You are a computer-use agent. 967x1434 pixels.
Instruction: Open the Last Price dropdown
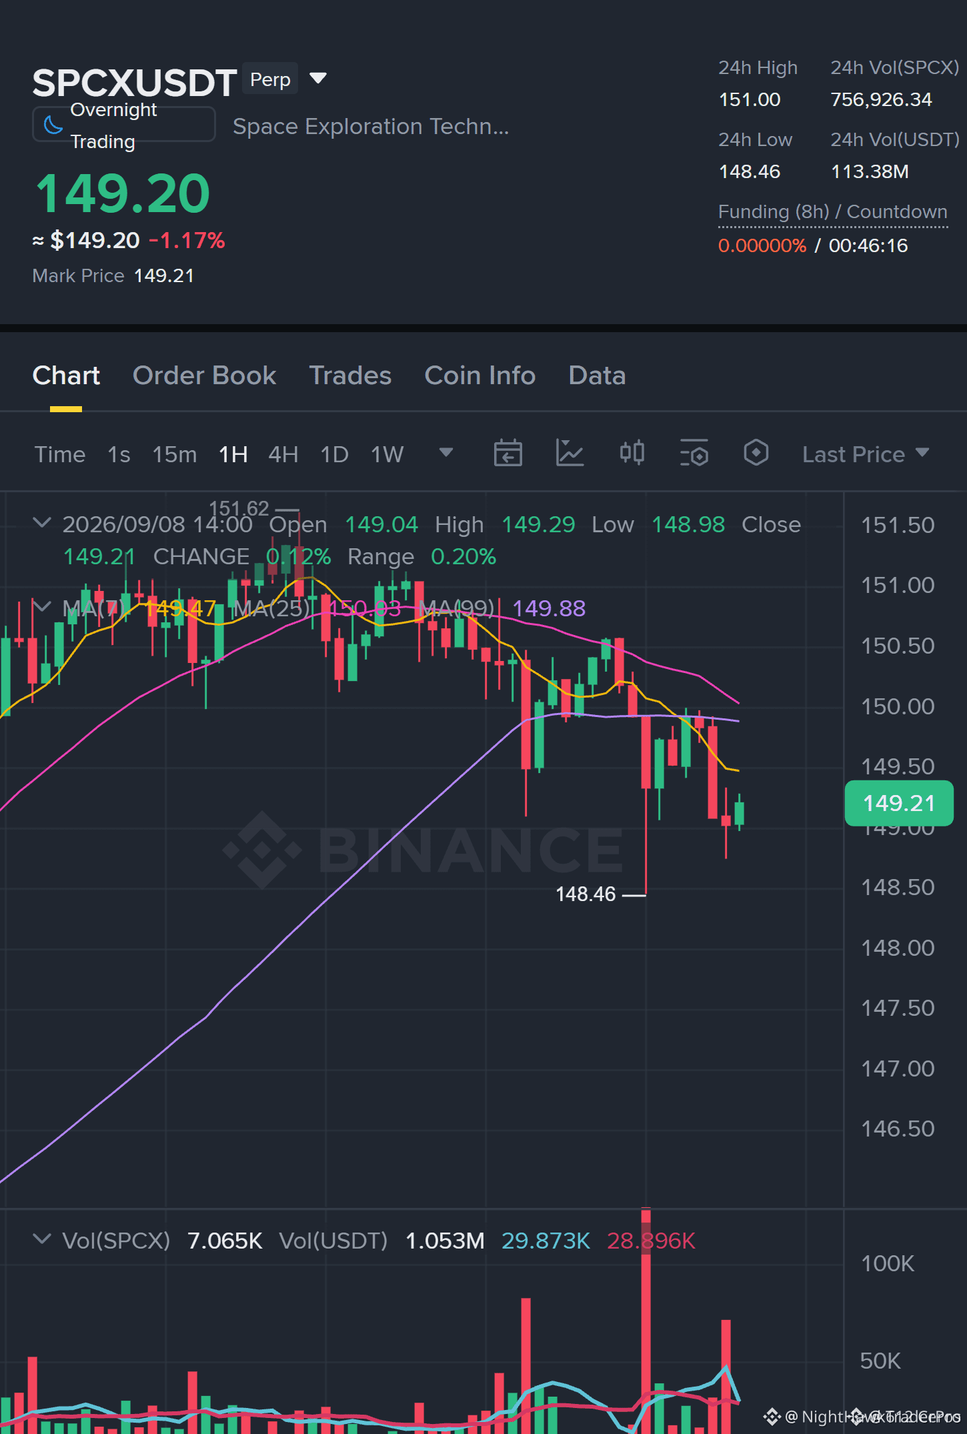click(866, 454)
